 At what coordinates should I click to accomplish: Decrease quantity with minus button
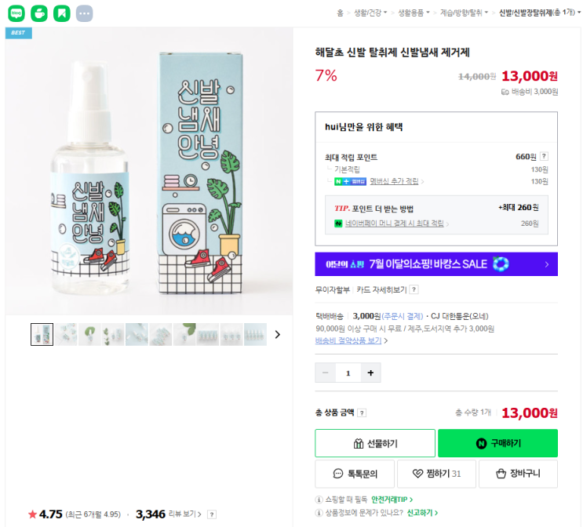click(x=326, y=373)
